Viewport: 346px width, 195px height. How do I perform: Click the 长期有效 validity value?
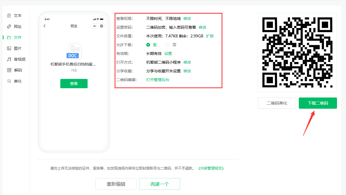tap(154, 54)
